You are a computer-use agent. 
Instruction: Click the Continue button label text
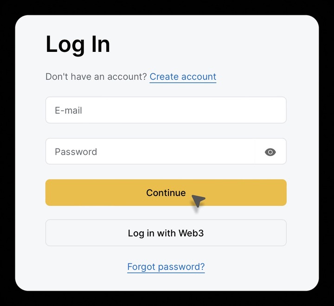166,193
